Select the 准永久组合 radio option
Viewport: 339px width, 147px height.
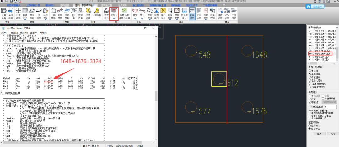pos(310,80)
